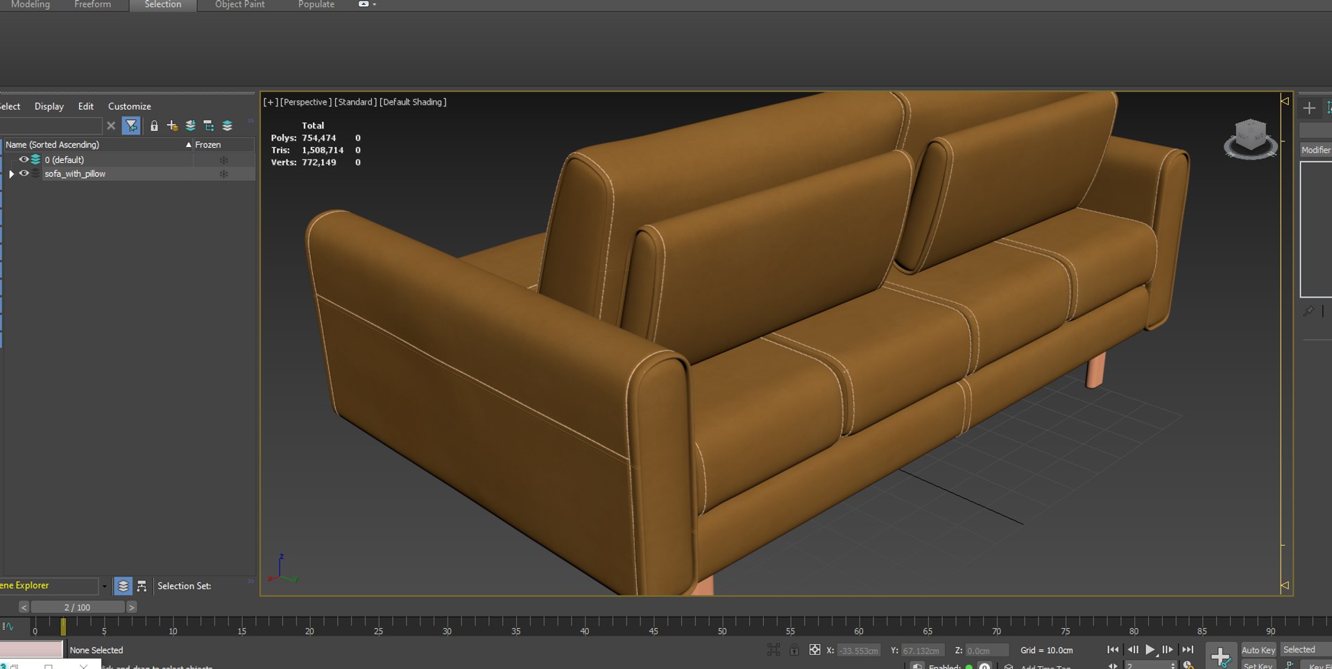Clear the Scene Explorer search filter
1332x669 pixels.
point(111,125)
